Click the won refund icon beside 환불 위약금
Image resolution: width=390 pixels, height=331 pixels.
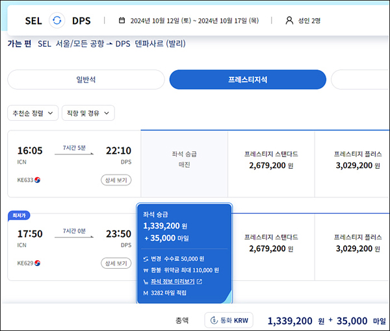(146, 271)
